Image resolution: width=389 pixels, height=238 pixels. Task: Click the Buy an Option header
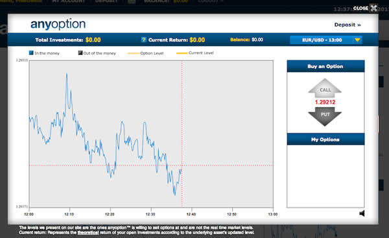[325, 66]
